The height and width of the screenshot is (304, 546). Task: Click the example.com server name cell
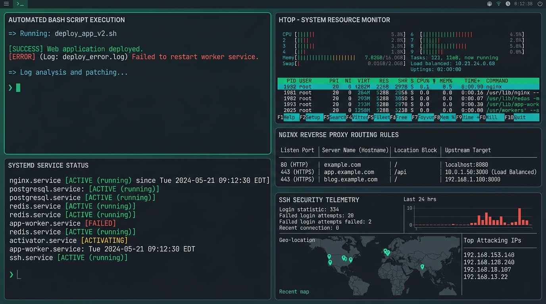click(x=342, y=165)
